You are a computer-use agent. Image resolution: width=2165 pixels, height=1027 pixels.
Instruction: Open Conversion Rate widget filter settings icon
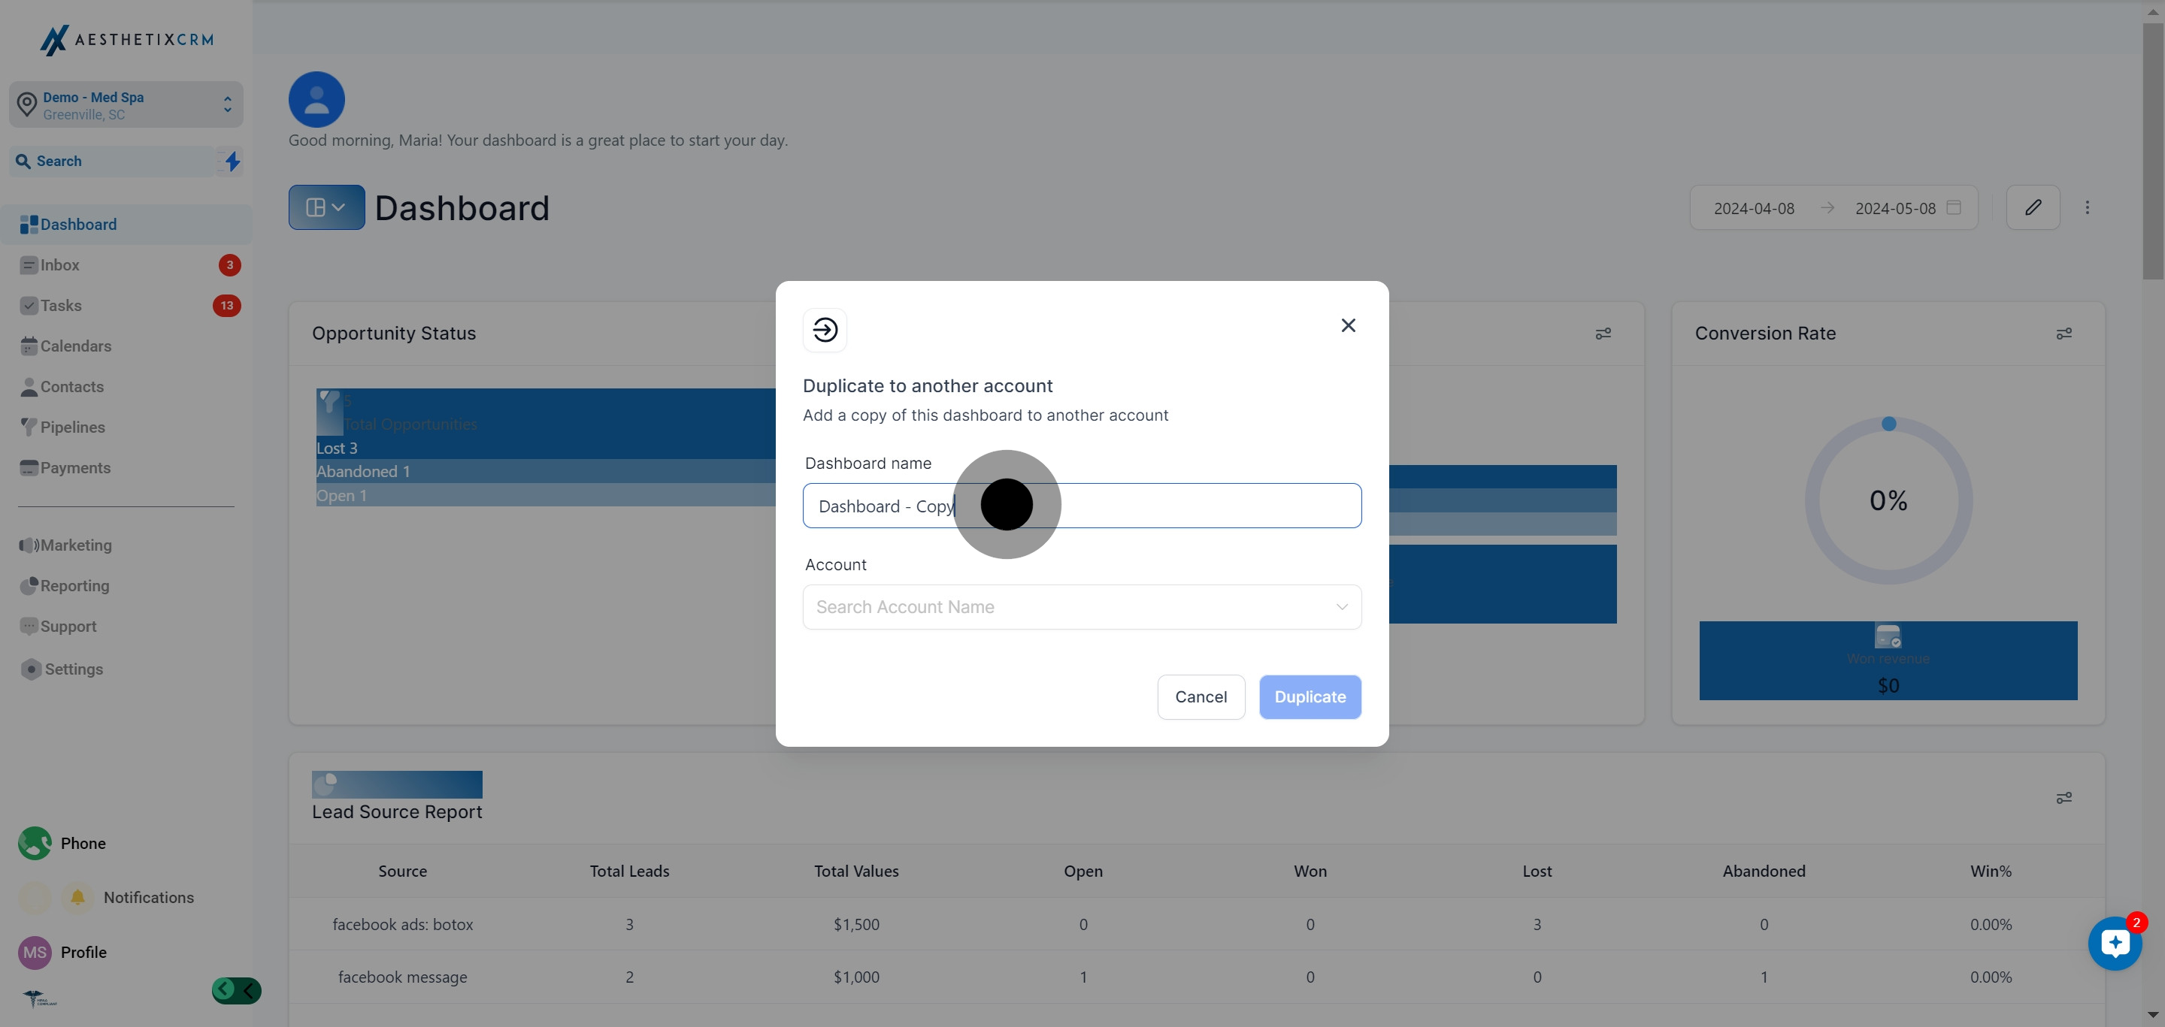tap(2064, 334)
